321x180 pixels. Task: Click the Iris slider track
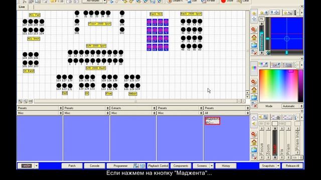point(282,143)
